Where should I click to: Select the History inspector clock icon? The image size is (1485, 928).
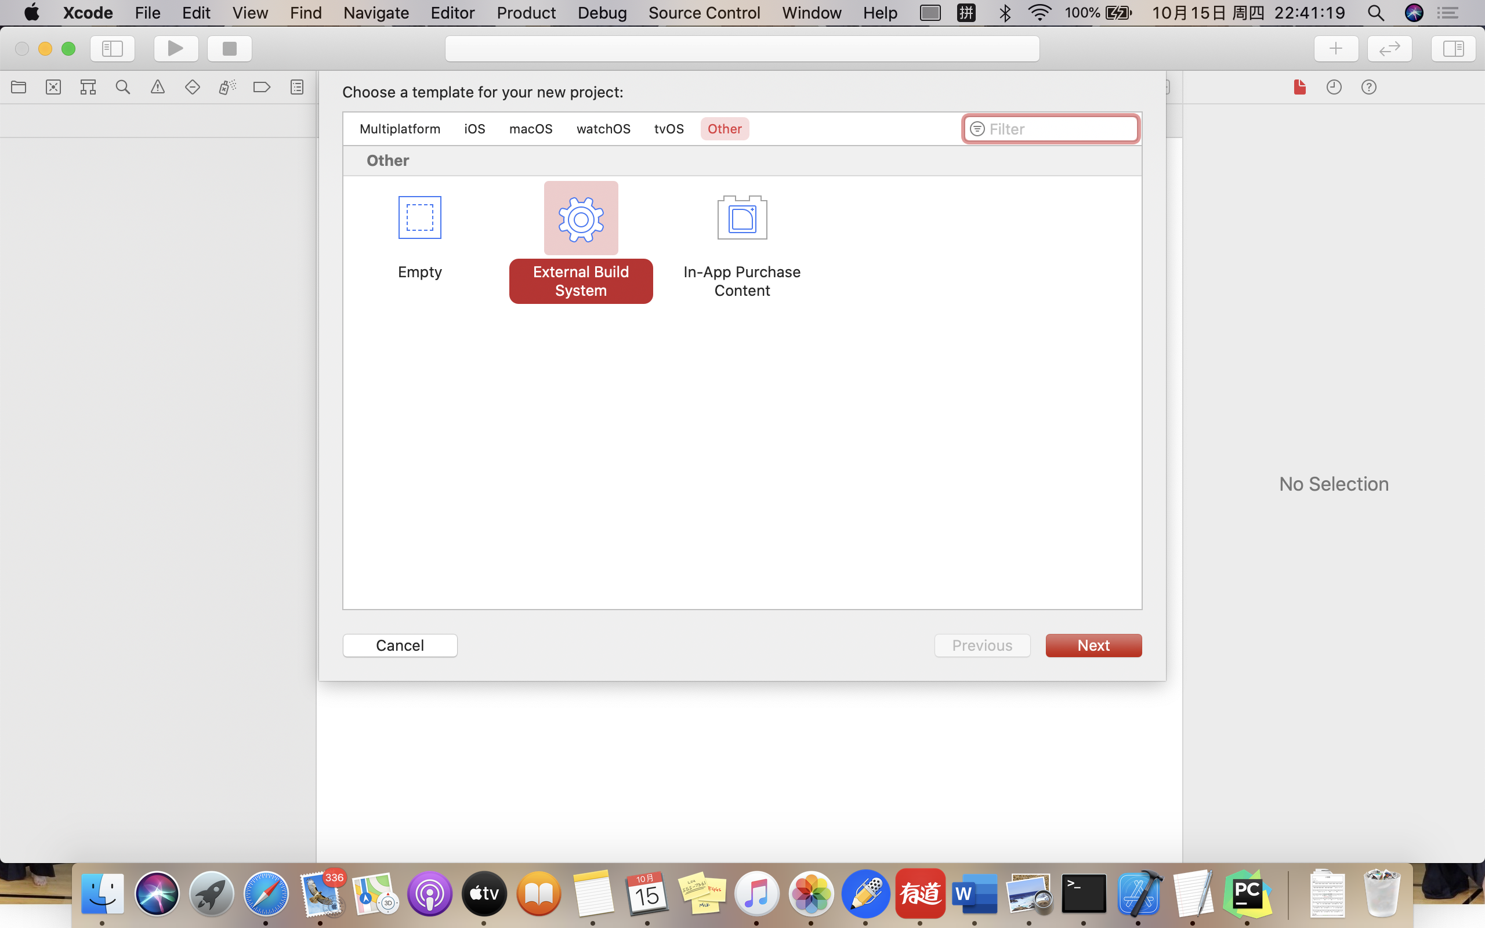pos(1334,86)
